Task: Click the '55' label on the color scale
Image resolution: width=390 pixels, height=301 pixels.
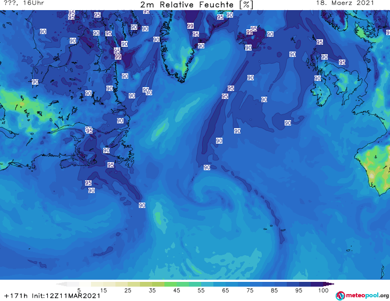Action: coord(201,290)
